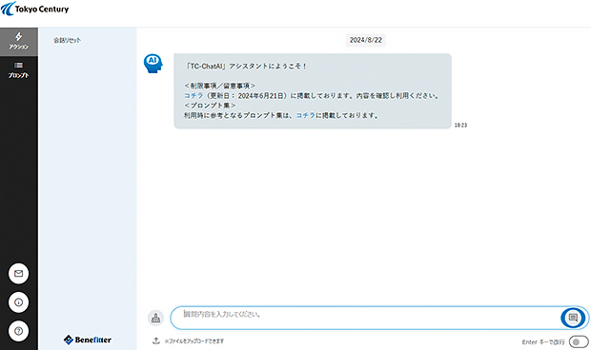Viewport: 591px width, 350px height.
Task: Click the 「TC-ChatAI」アシスタントにようこそ！ text
Action: (245, 67)
